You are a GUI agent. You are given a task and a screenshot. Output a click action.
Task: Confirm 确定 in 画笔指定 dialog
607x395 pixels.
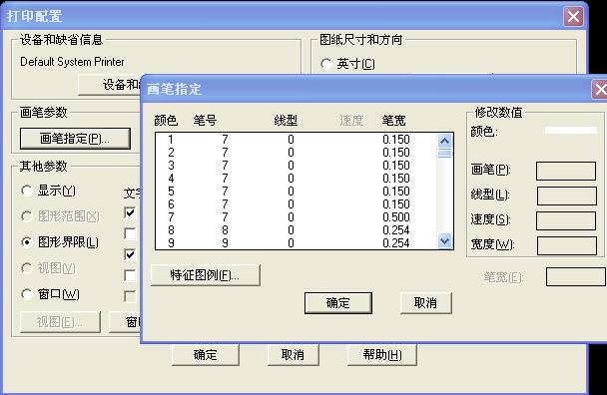[338, 303]
